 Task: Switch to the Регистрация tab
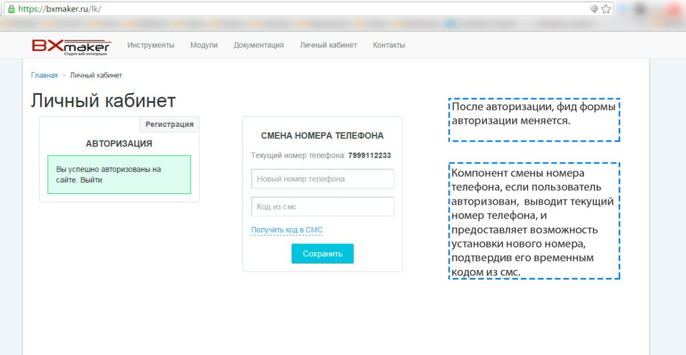169,124
